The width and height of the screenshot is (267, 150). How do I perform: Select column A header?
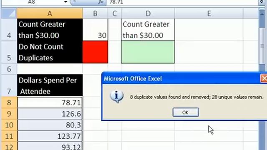pos(50,13)
